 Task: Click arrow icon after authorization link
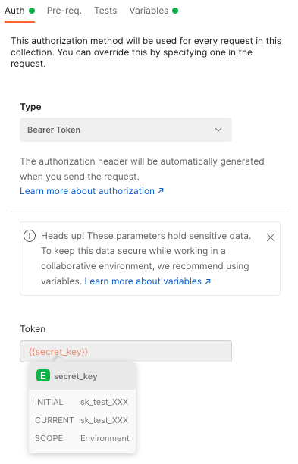pyautogui.click(x=161, y=190)
